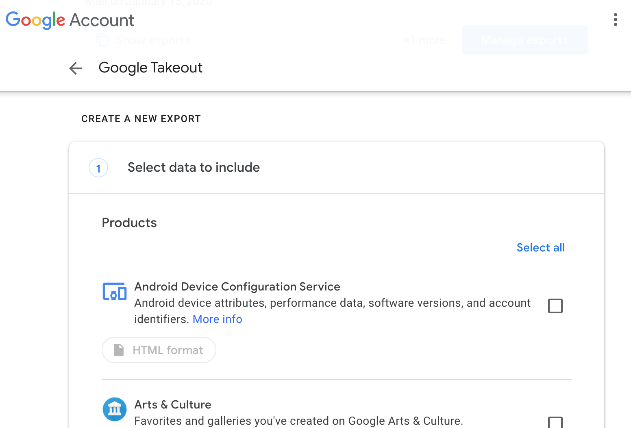The width and height of the screenshot is (631, 428).
Task: Click the step 1 circle indicator
Action: pyautogui.click(x=98, y=168)
